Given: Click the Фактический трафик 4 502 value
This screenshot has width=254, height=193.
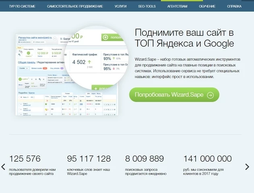Looking at the screenshot, I should point(79,62).
